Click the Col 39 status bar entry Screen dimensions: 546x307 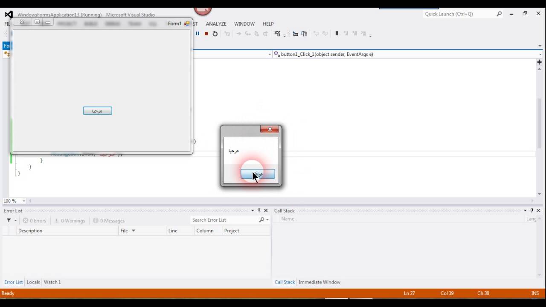[447, 293]
